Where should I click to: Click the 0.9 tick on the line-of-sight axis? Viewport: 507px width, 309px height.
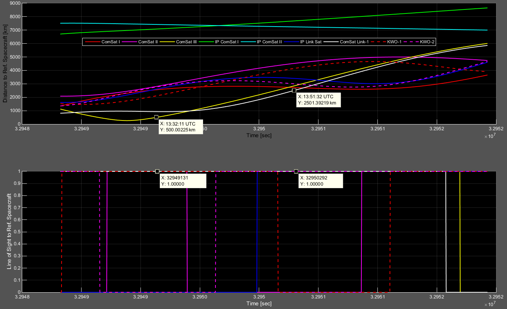click(x=17, y=183)
